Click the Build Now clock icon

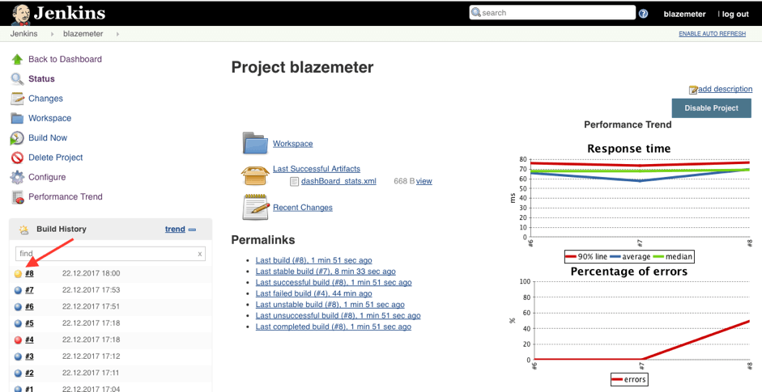point(17,137)
